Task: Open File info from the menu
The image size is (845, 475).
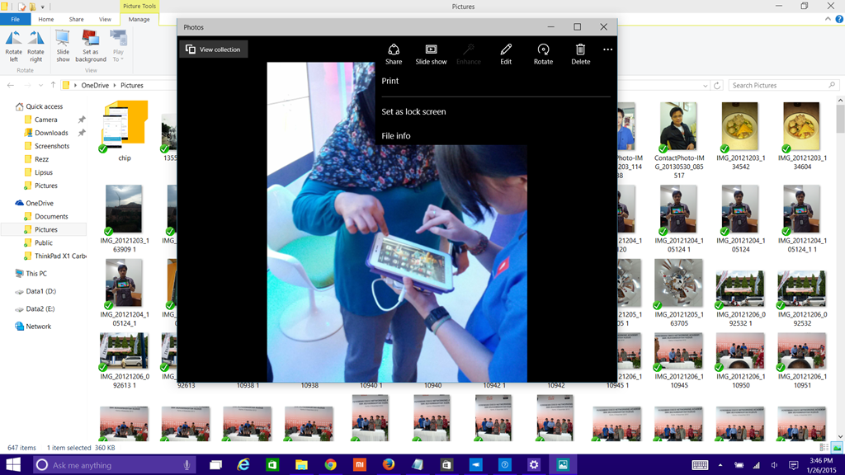Action: [396, 136]
